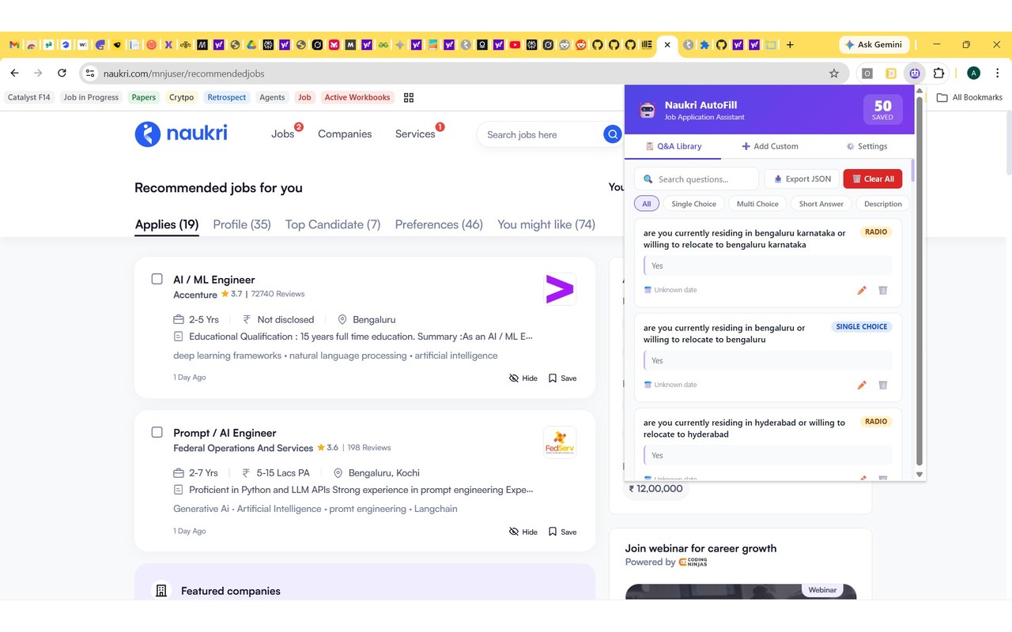Switch to Profile (35) tab
The width and height of the screenshot is (1012, 632).
pyautogui.click(x=242, y=224)
